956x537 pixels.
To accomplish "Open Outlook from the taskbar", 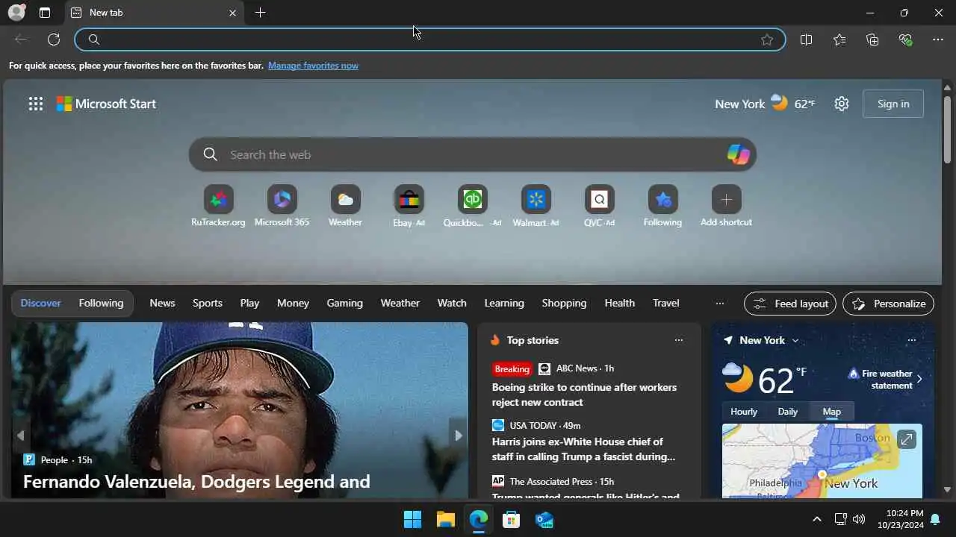I will (x=544, y=519).
